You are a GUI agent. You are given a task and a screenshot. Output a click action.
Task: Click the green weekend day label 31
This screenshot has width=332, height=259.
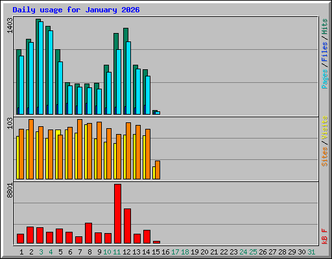tap(311, 252)
